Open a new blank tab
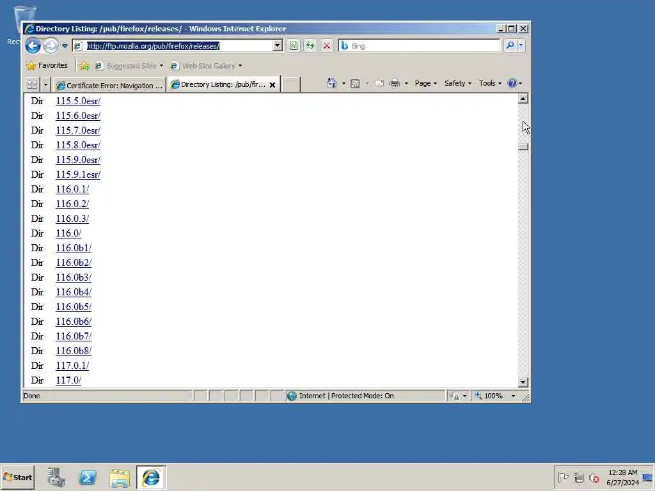This screenshot has height=491, width=655. click(x=291, y=84)
